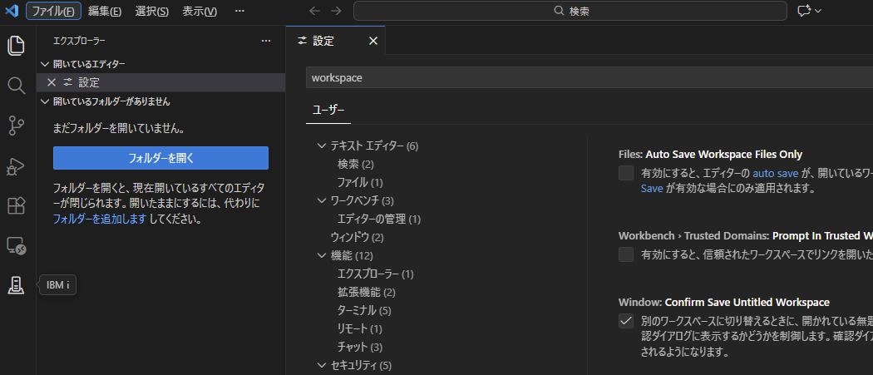Open the chat Copilot icon in title bar
Viewport: 873px width, 375px height.
point(803,11)
